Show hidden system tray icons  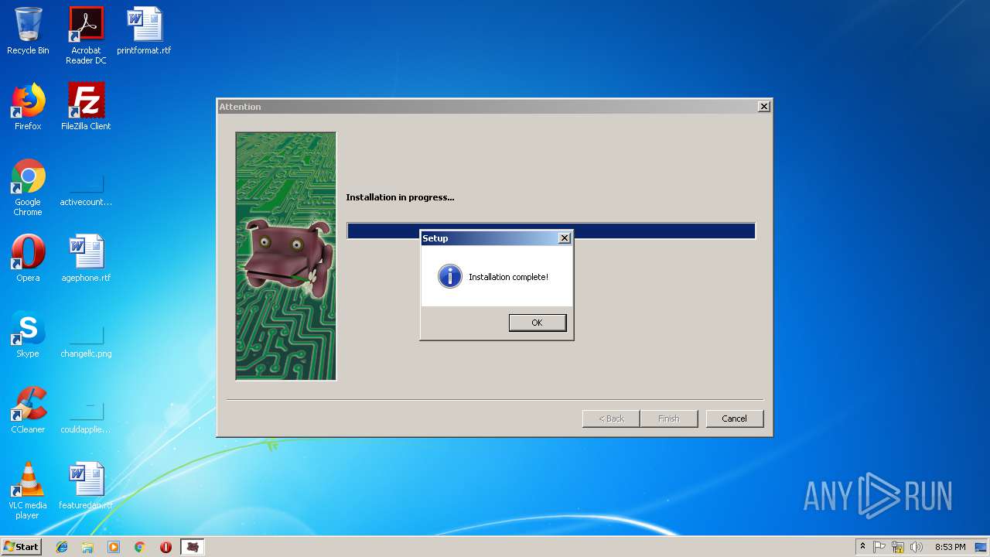click(x=862, y=547)
